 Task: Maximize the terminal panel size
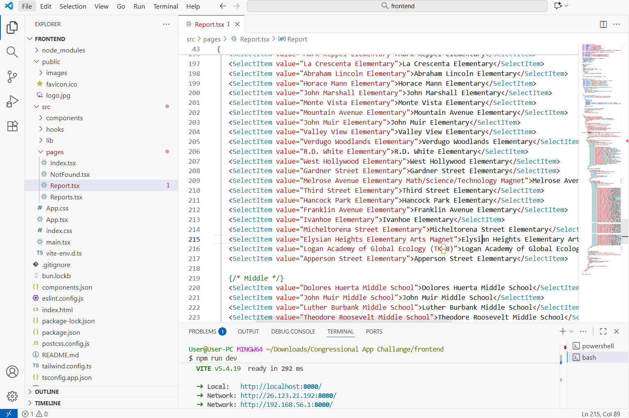(x=603, y=331)
